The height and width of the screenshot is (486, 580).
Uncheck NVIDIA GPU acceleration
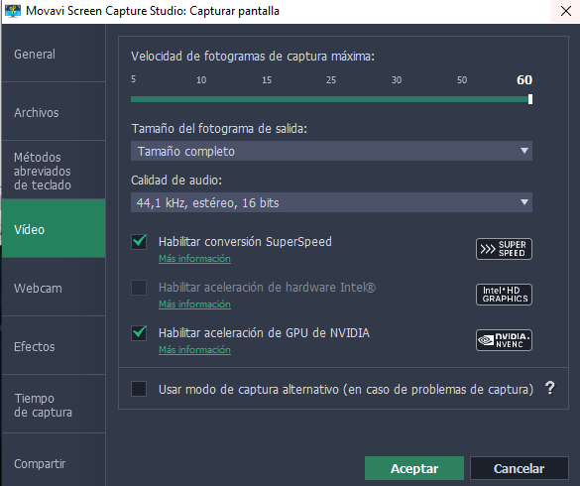(139, 332)
